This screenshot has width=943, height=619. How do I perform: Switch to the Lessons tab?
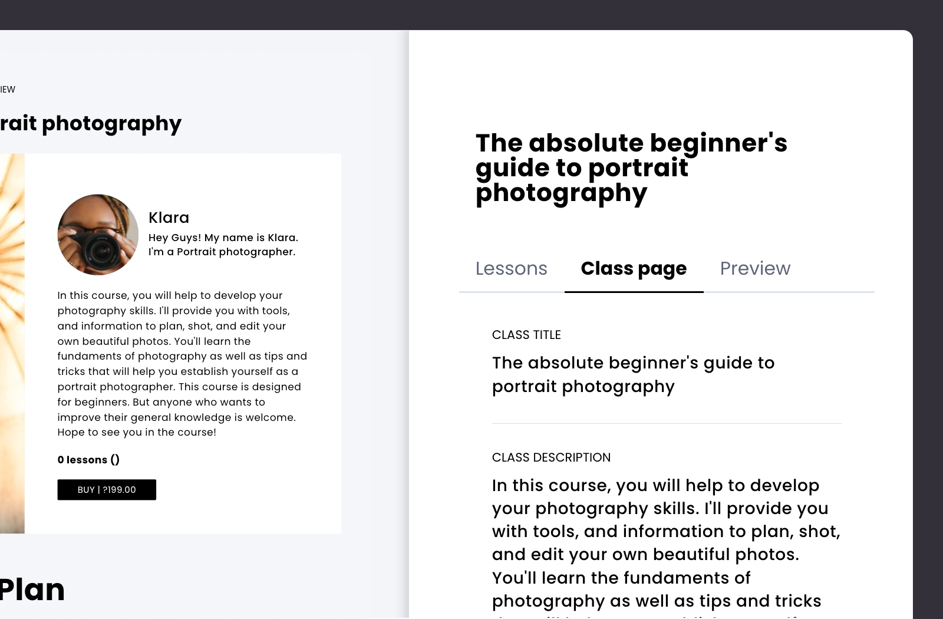[x=511, y=269]
